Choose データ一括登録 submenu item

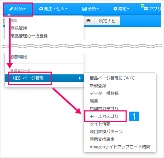(x=104, y=93)
